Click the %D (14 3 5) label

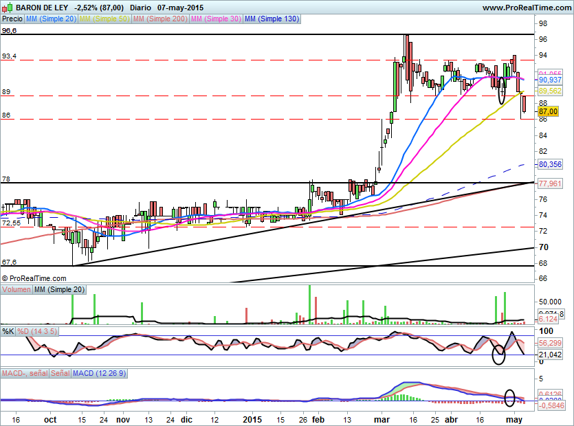(x=37, y=332)
